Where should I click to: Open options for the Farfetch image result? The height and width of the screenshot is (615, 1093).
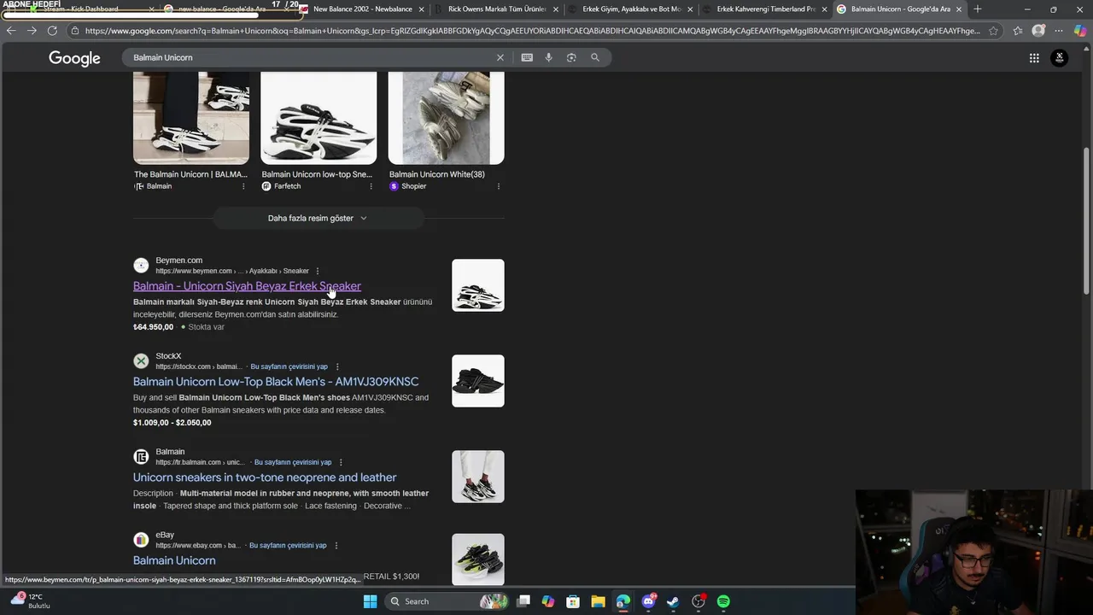coord(371,186)
